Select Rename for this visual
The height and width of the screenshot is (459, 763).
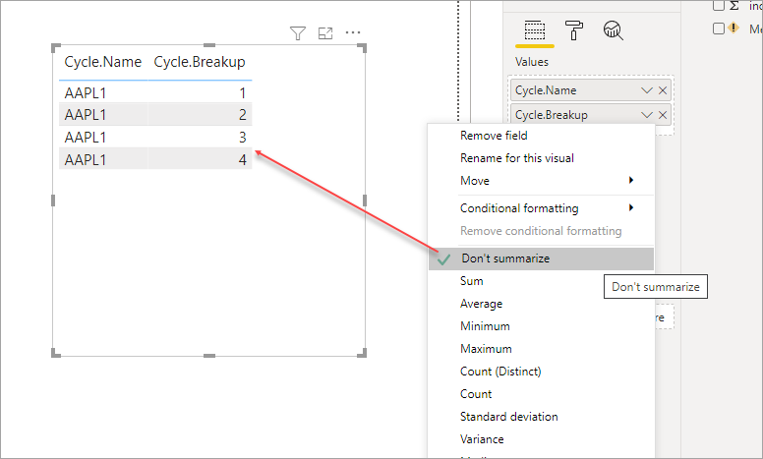tap(541, 158)
